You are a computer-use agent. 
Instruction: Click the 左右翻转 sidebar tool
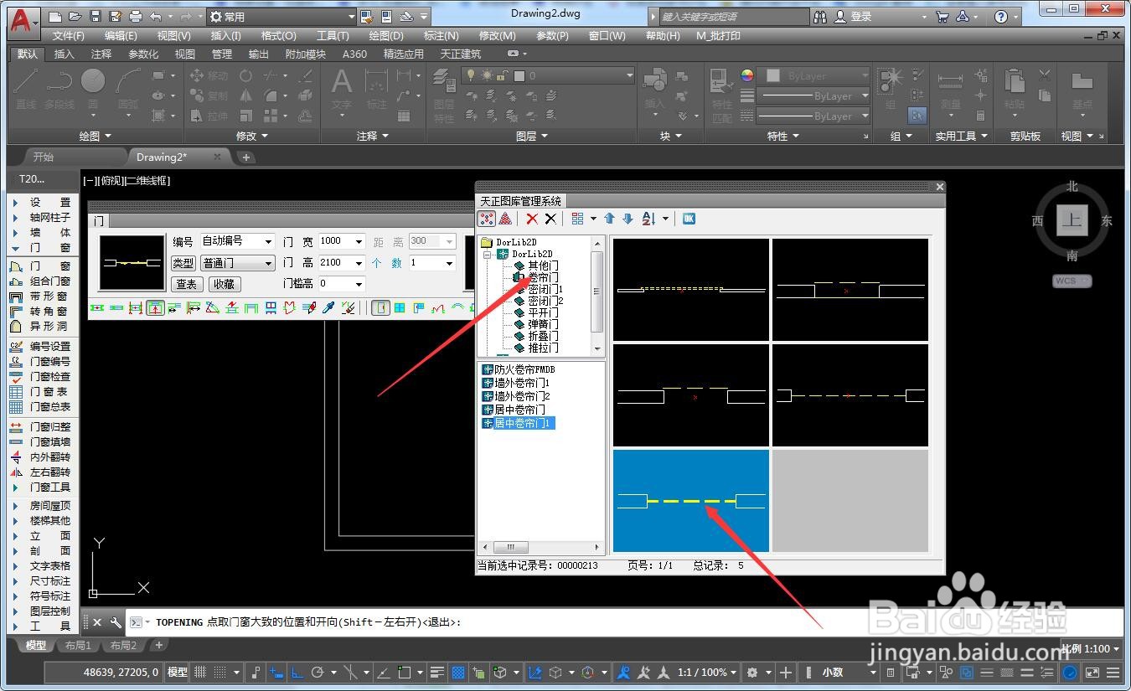[39, 472]
